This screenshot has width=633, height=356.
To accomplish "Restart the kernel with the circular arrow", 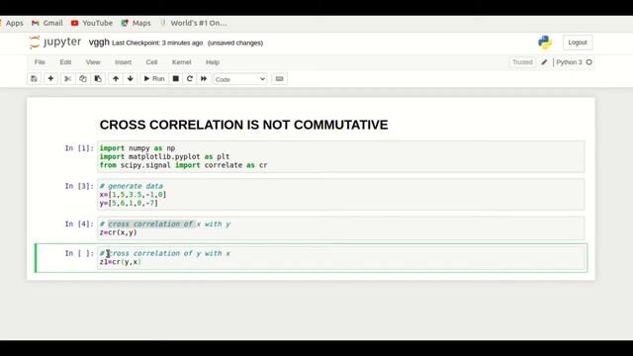I will pos(190,79).
